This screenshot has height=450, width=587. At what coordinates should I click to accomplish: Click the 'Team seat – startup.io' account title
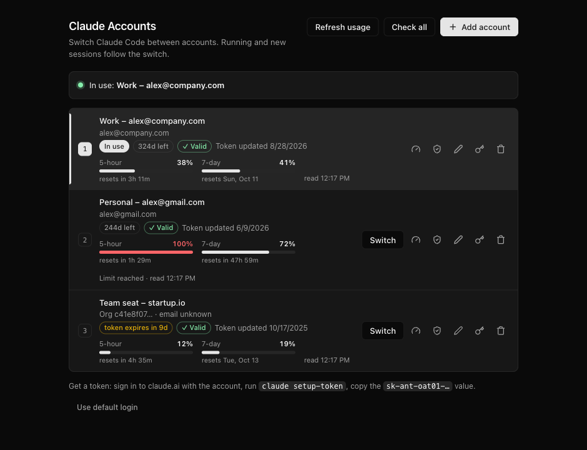click(142, 302)
